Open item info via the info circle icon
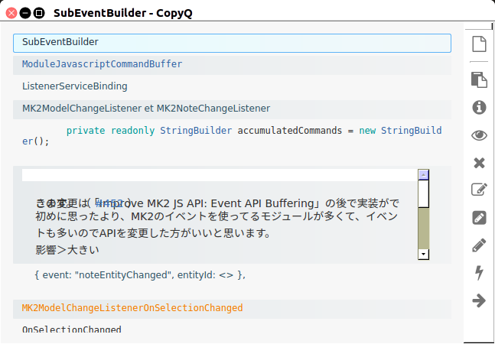The width and height of the screenshot is (495, 344). [479, 107]
